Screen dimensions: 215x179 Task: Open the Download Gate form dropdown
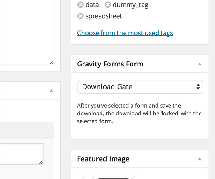tap(140, 87)
